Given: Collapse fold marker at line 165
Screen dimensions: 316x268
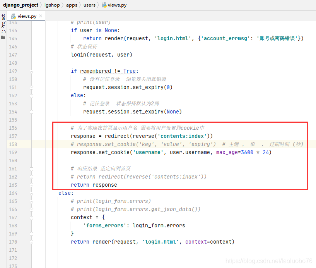Looking at the screenshot, I should click(x=31, y=201).
